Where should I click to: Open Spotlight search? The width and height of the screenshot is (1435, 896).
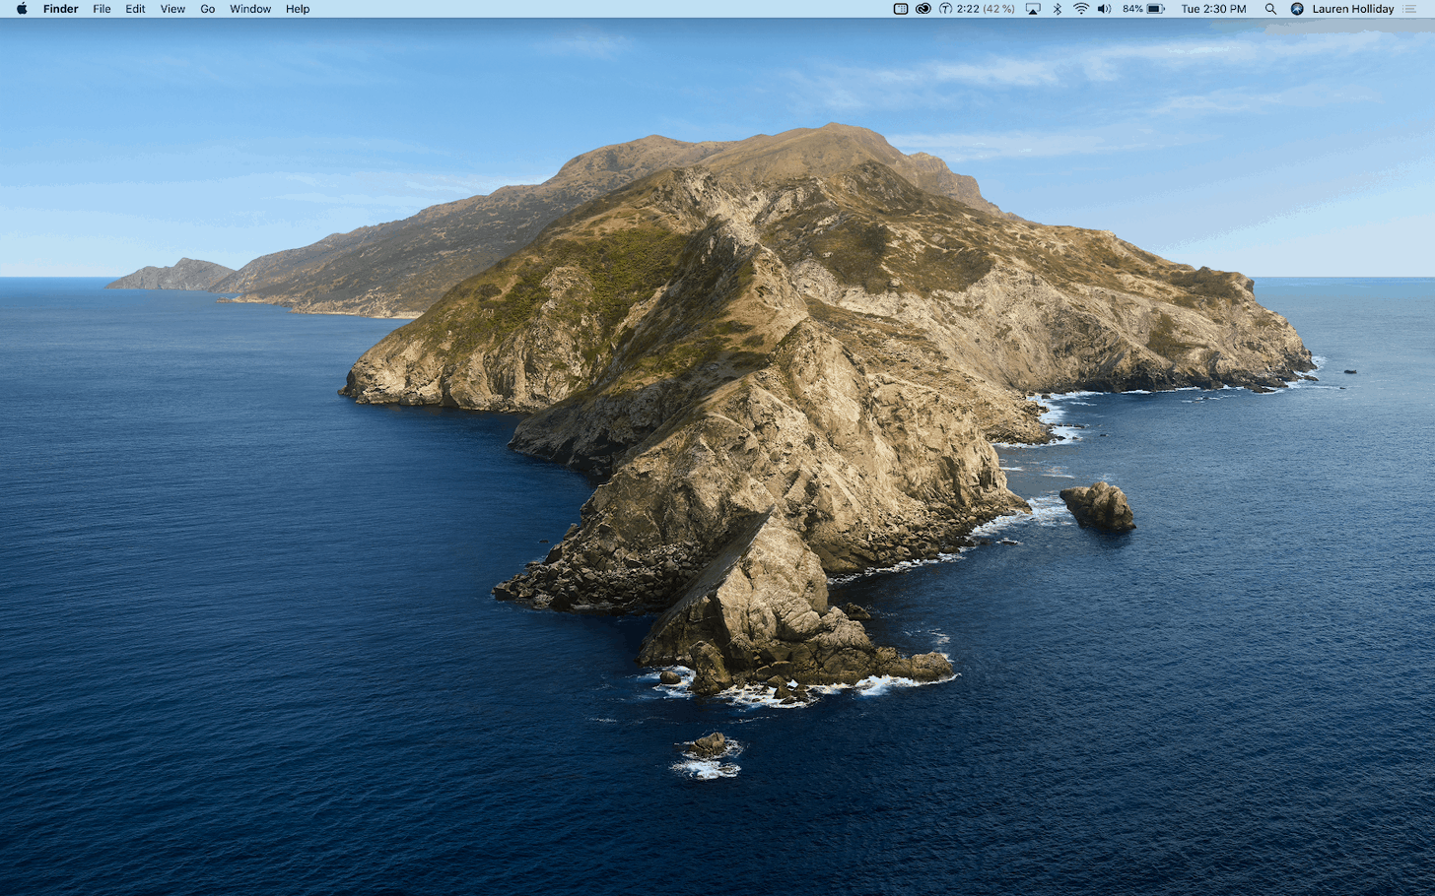pyautogui.click(x=1270, y=9)
